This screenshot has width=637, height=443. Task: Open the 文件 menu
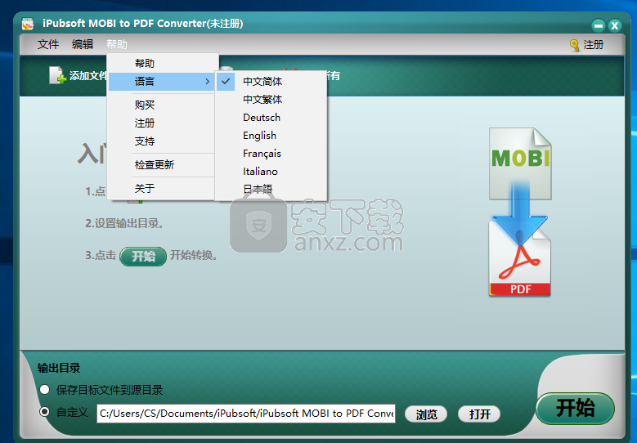click(48, 44)
